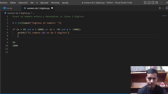Toggle the primary side bar layout icon

[x=145, y=3]
